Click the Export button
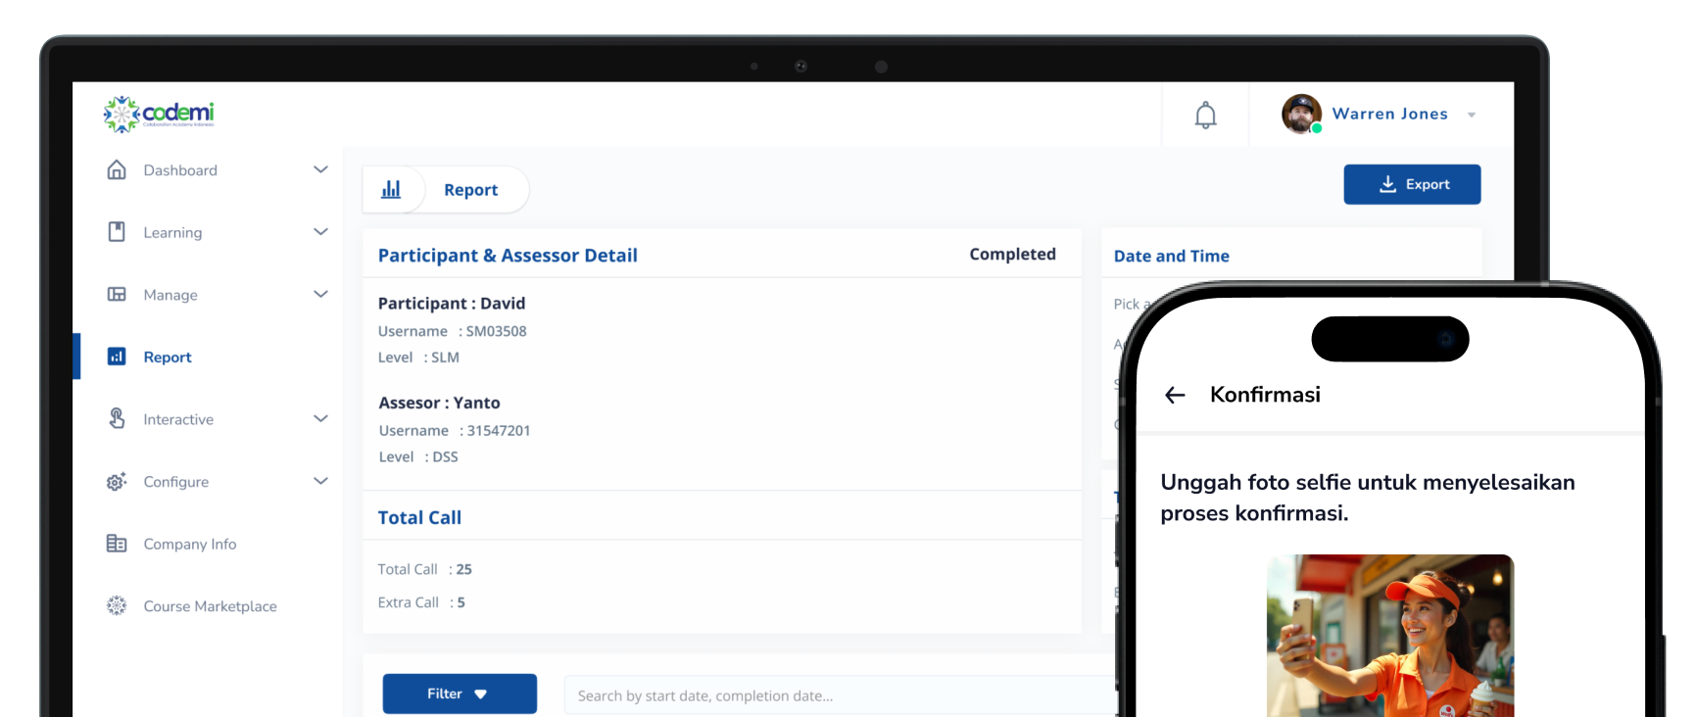 point(1412,184)
